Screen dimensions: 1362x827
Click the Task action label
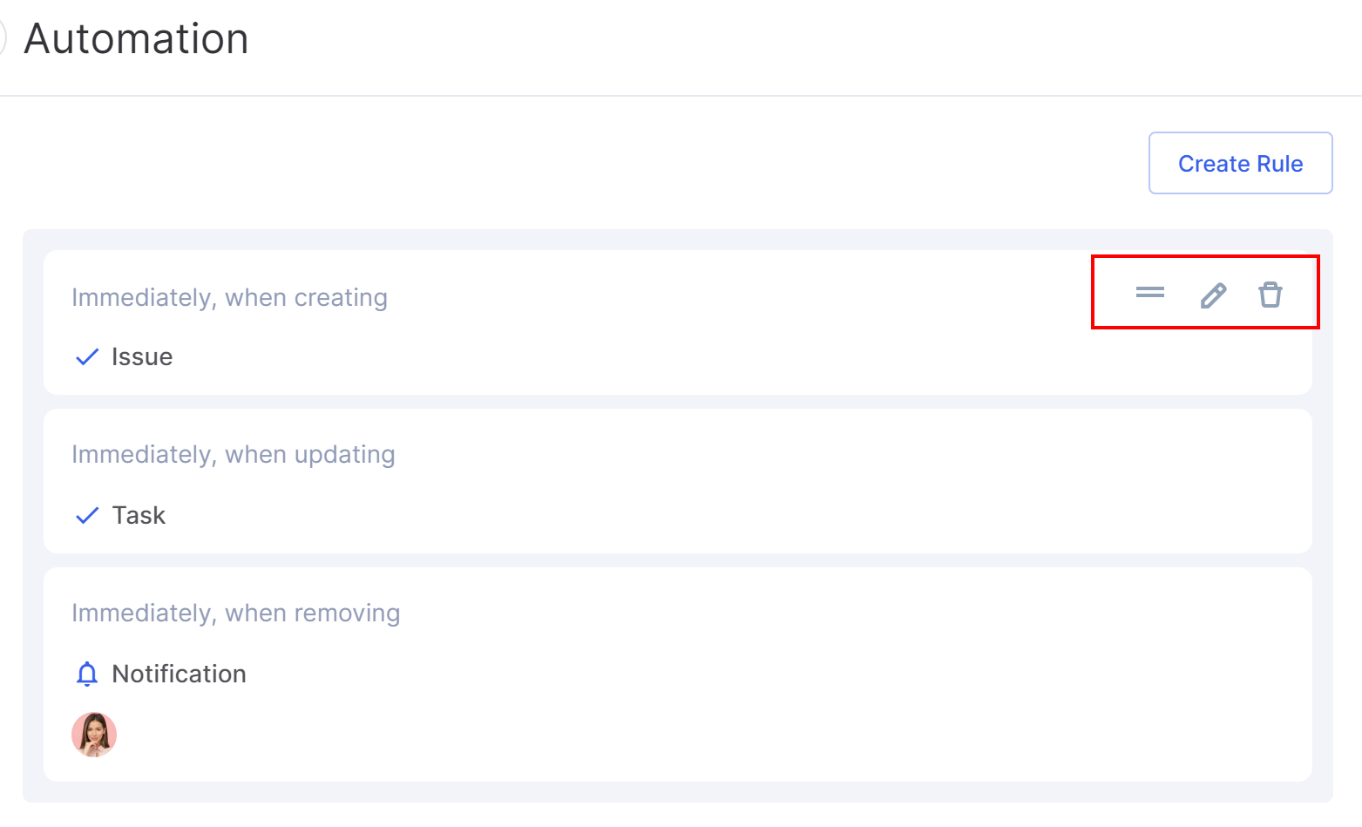(x=139, y=516)
